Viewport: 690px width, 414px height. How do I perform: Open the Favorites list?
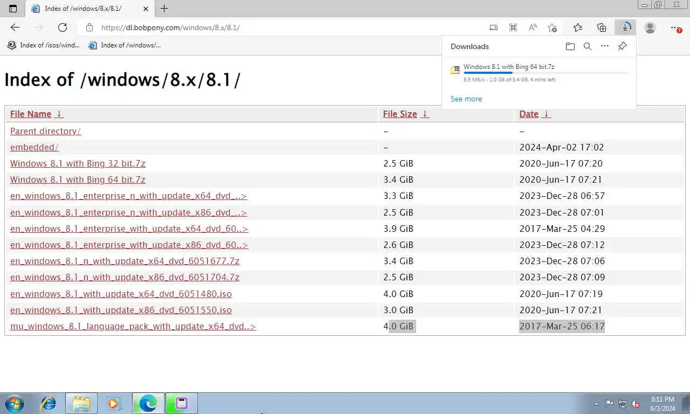578,27
